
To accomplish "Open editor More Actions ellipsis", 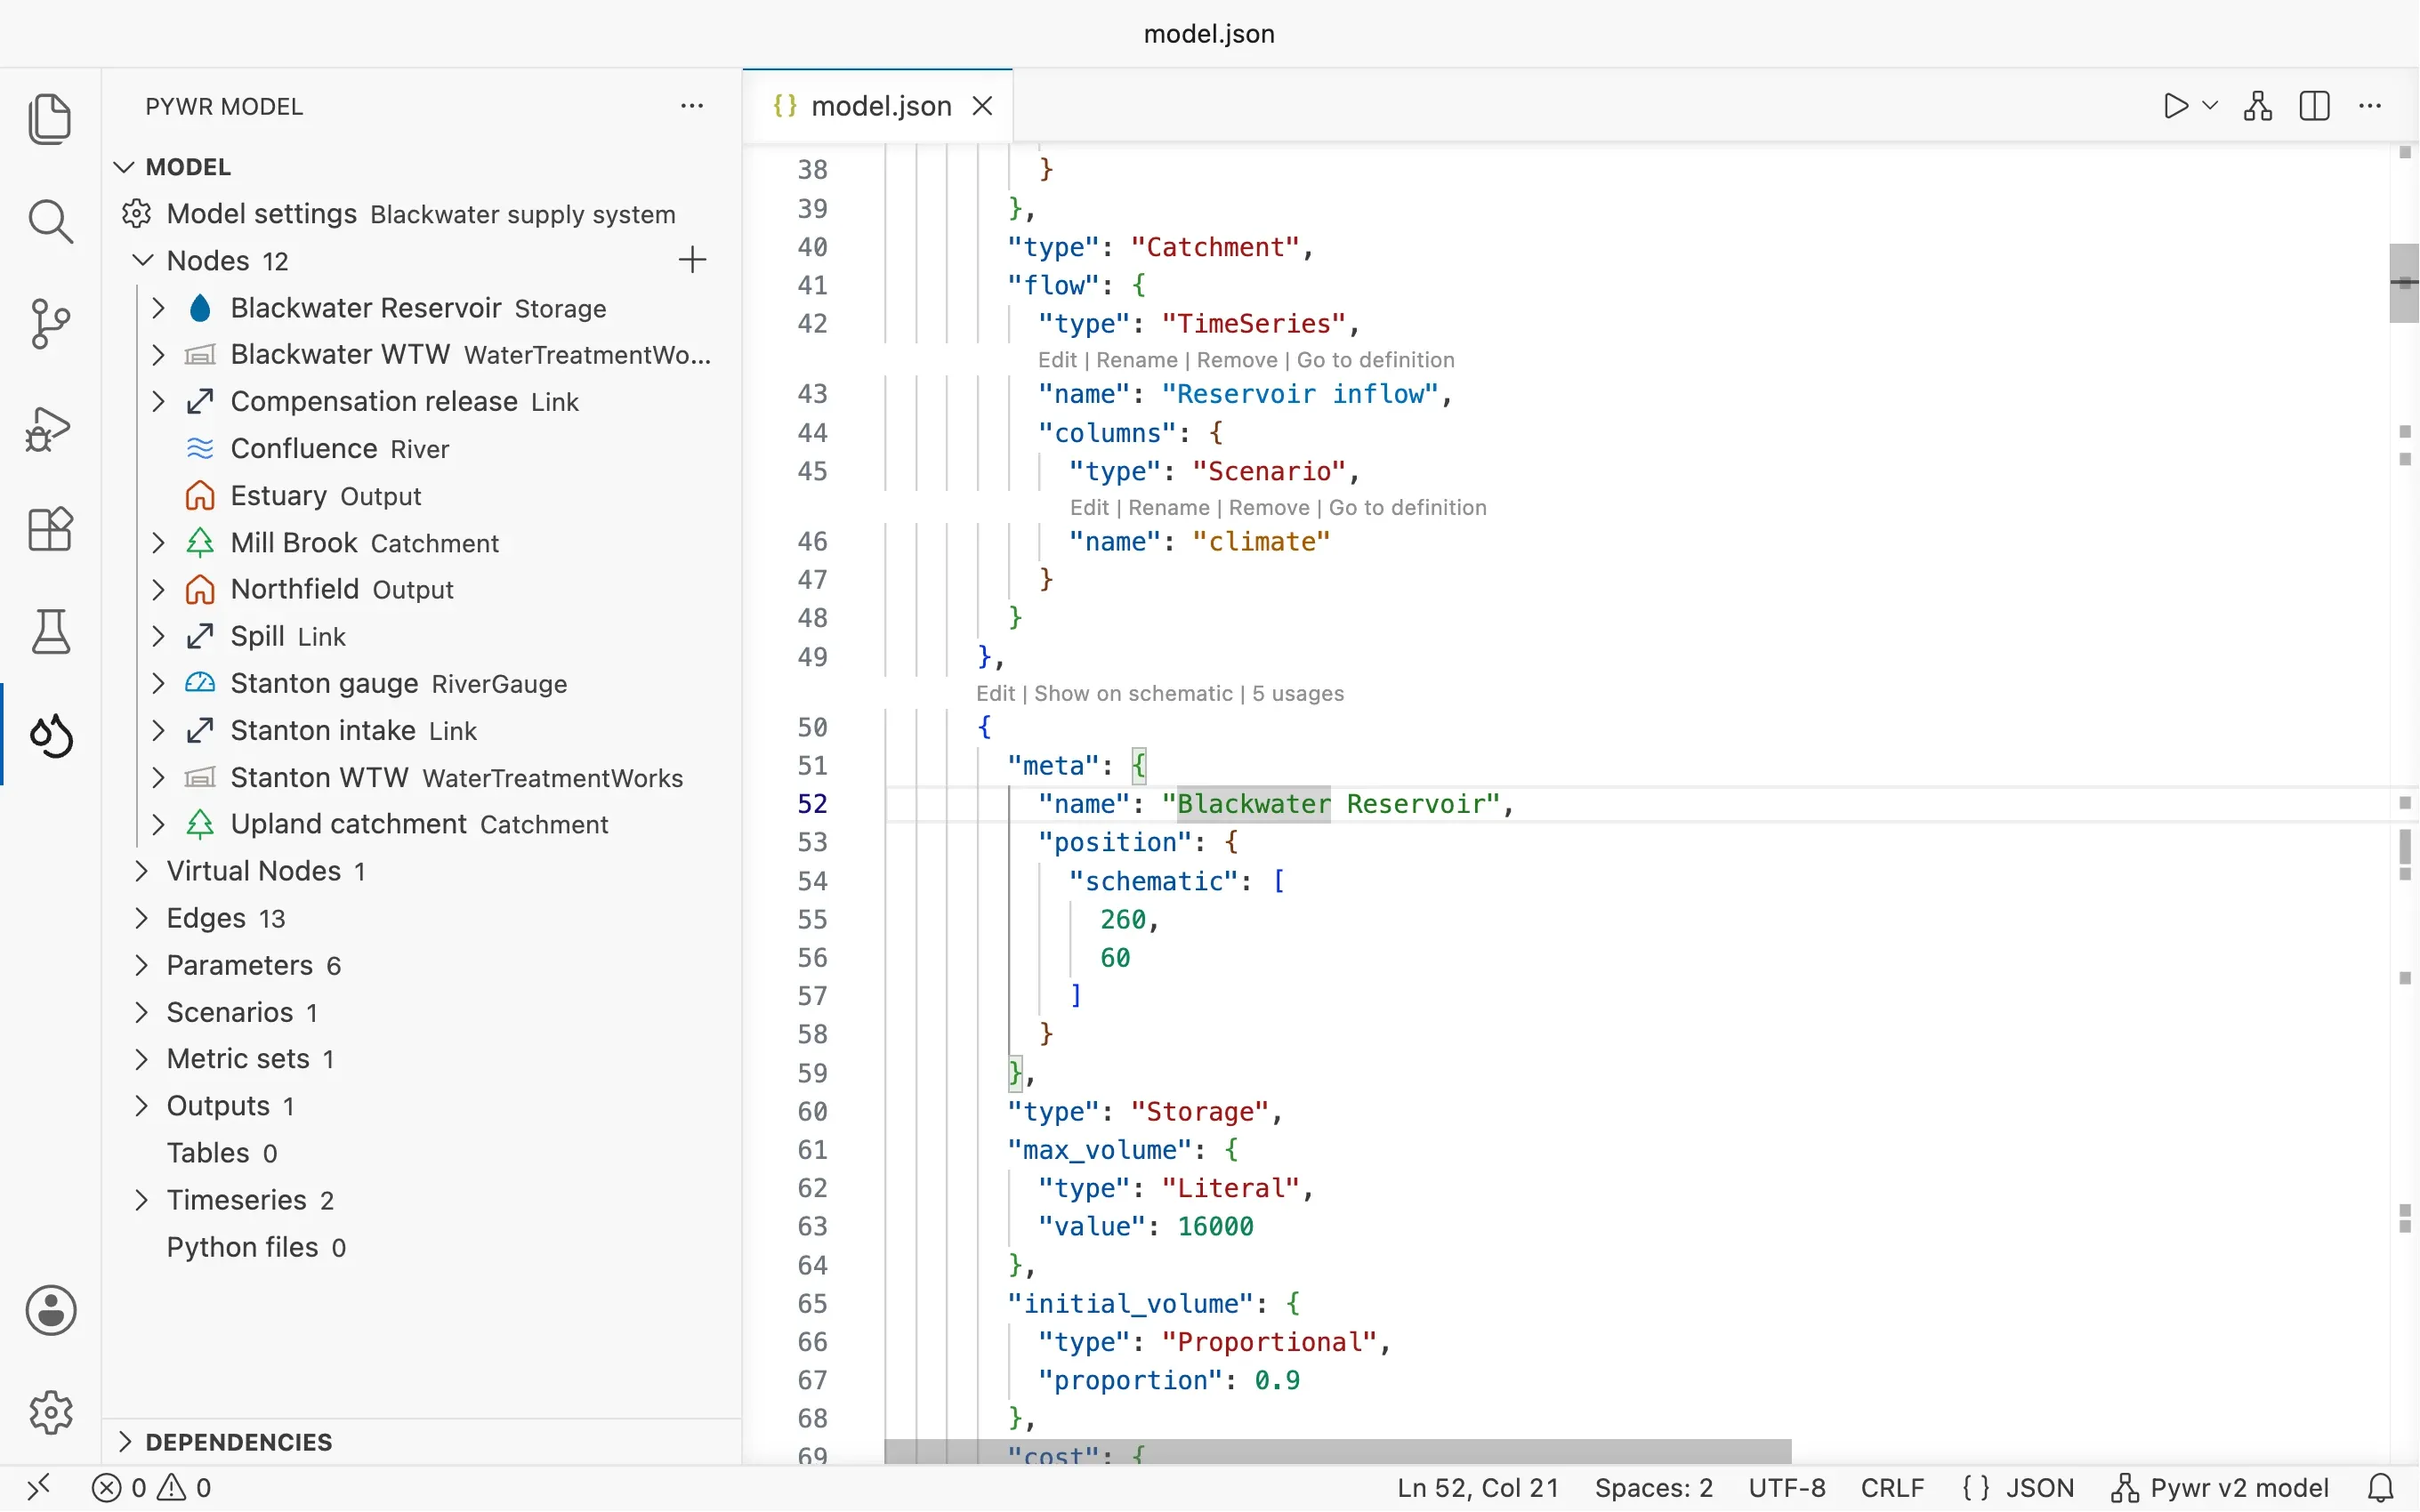I will 2370,106.
